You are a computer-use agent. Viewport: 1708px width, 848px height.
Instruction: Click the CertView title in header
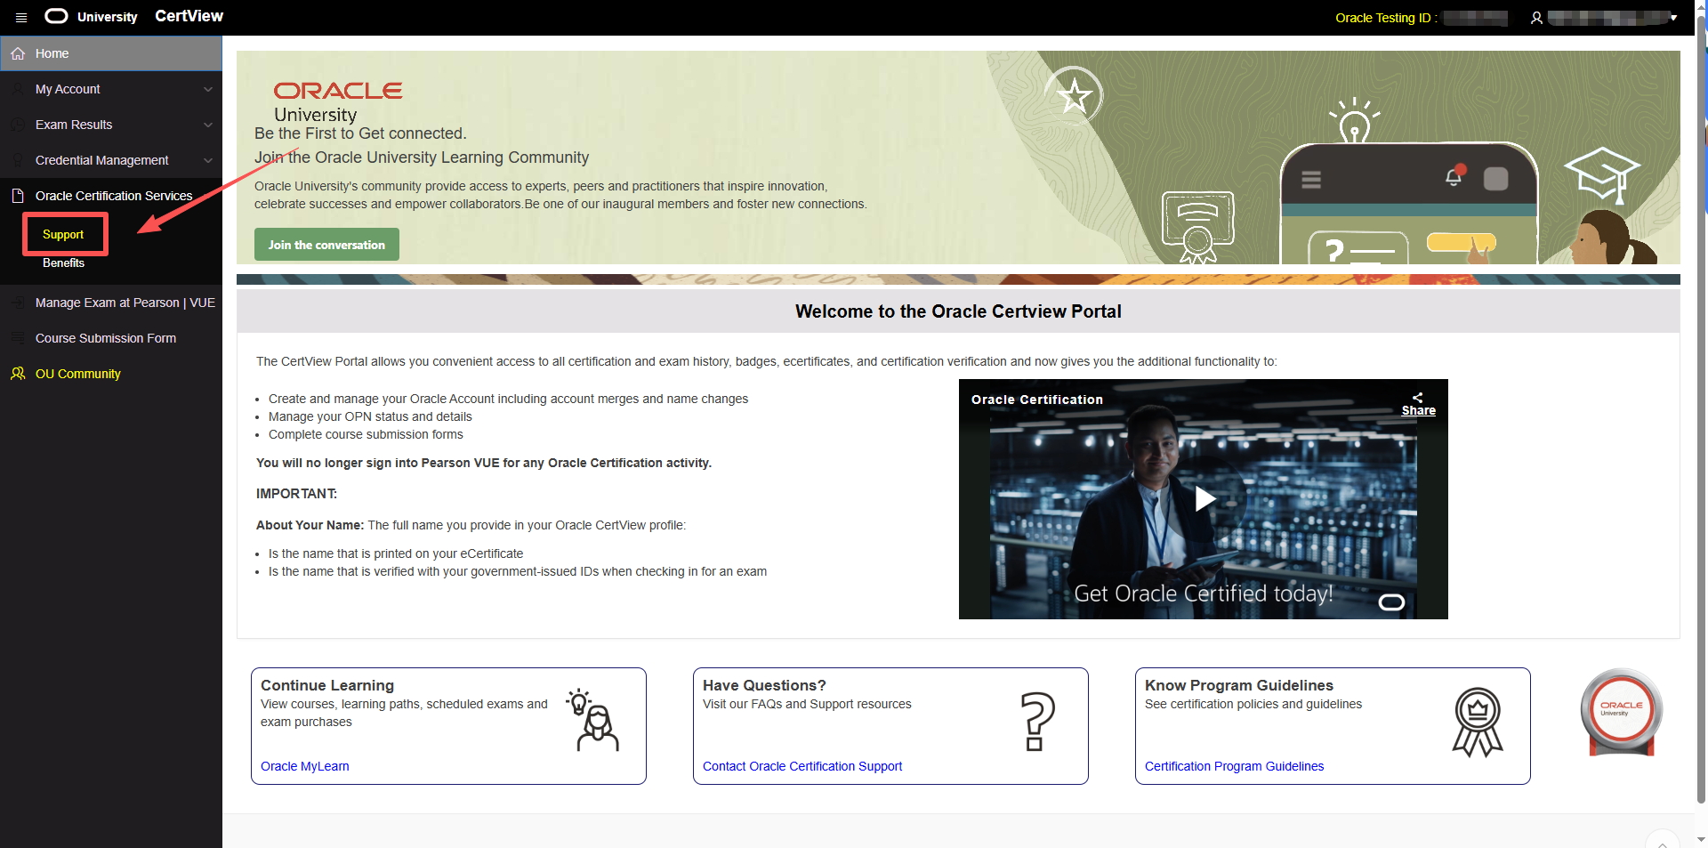coord(189,16)
